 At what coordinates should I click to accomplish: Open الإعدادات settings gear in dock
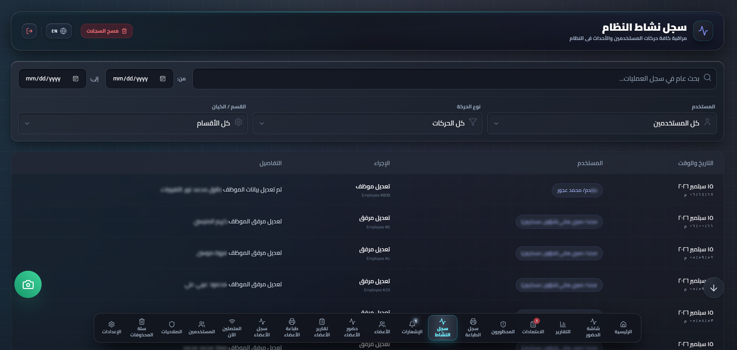coord(112,328)
